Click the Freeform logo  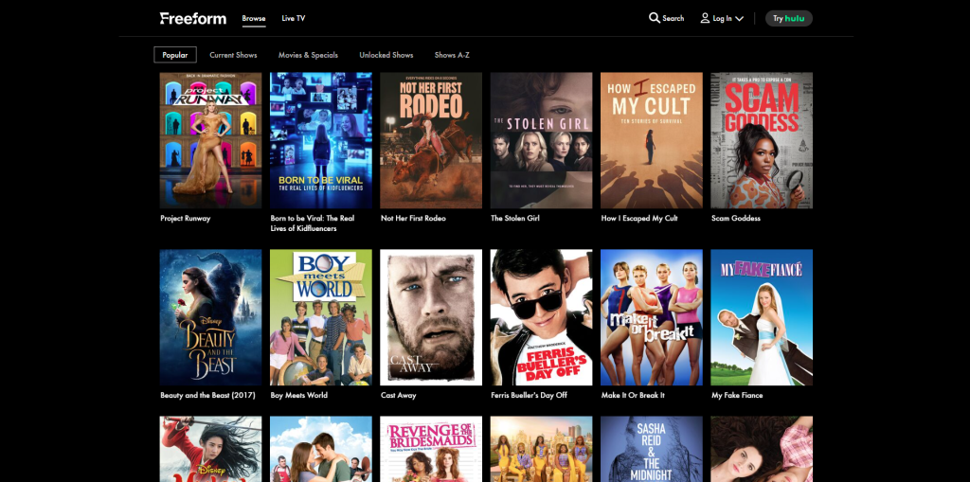[x=193, y=18]
